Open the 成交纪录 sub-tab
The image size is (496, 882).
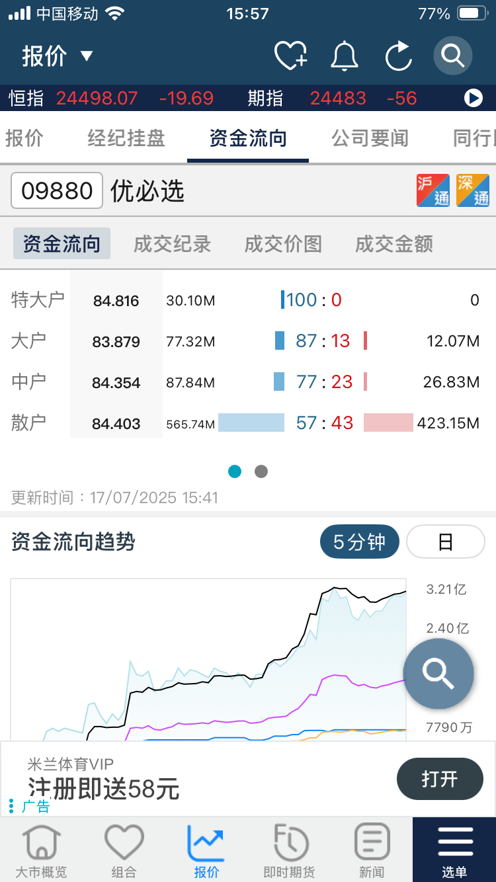pyautogui.click(x=172, y=244)
